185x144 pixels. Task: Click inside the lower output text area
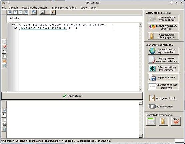[x=73, y=119]
